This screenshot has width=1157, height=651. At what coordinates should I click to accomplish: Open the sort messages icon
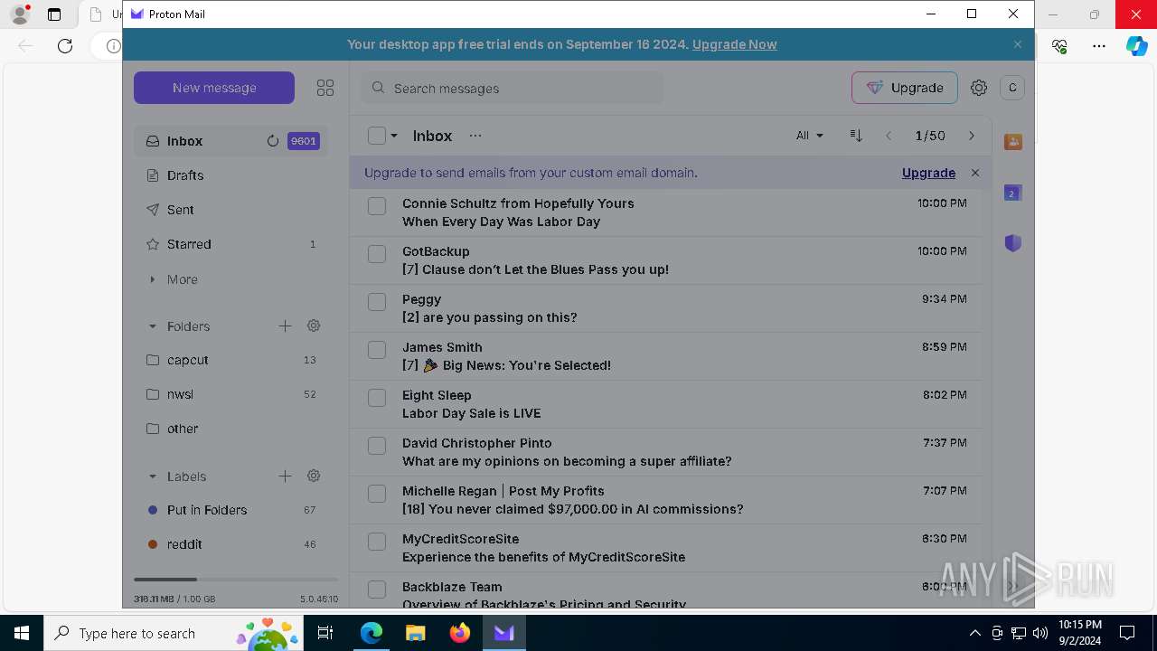point(856,136)
